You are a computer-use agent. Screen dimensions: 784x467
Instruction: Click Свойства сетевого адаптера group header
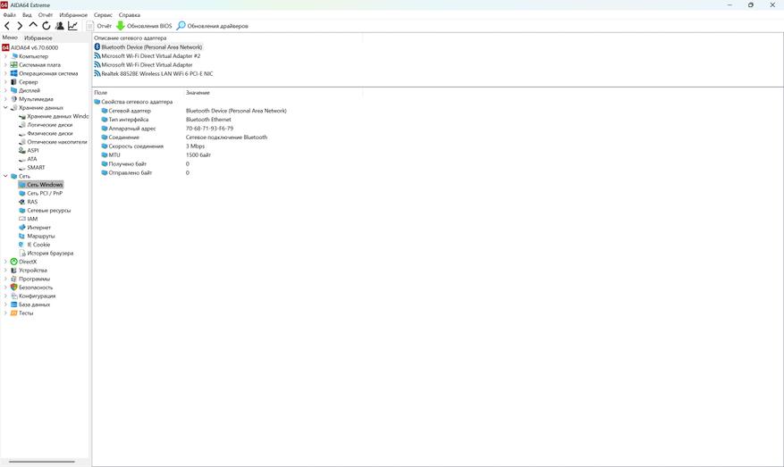click(x=133, y=102)
